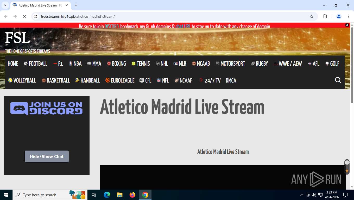This screenshot has height=200, width=354.
Task: Open Task View on the taskbar
Action: (x=94, y=195)
